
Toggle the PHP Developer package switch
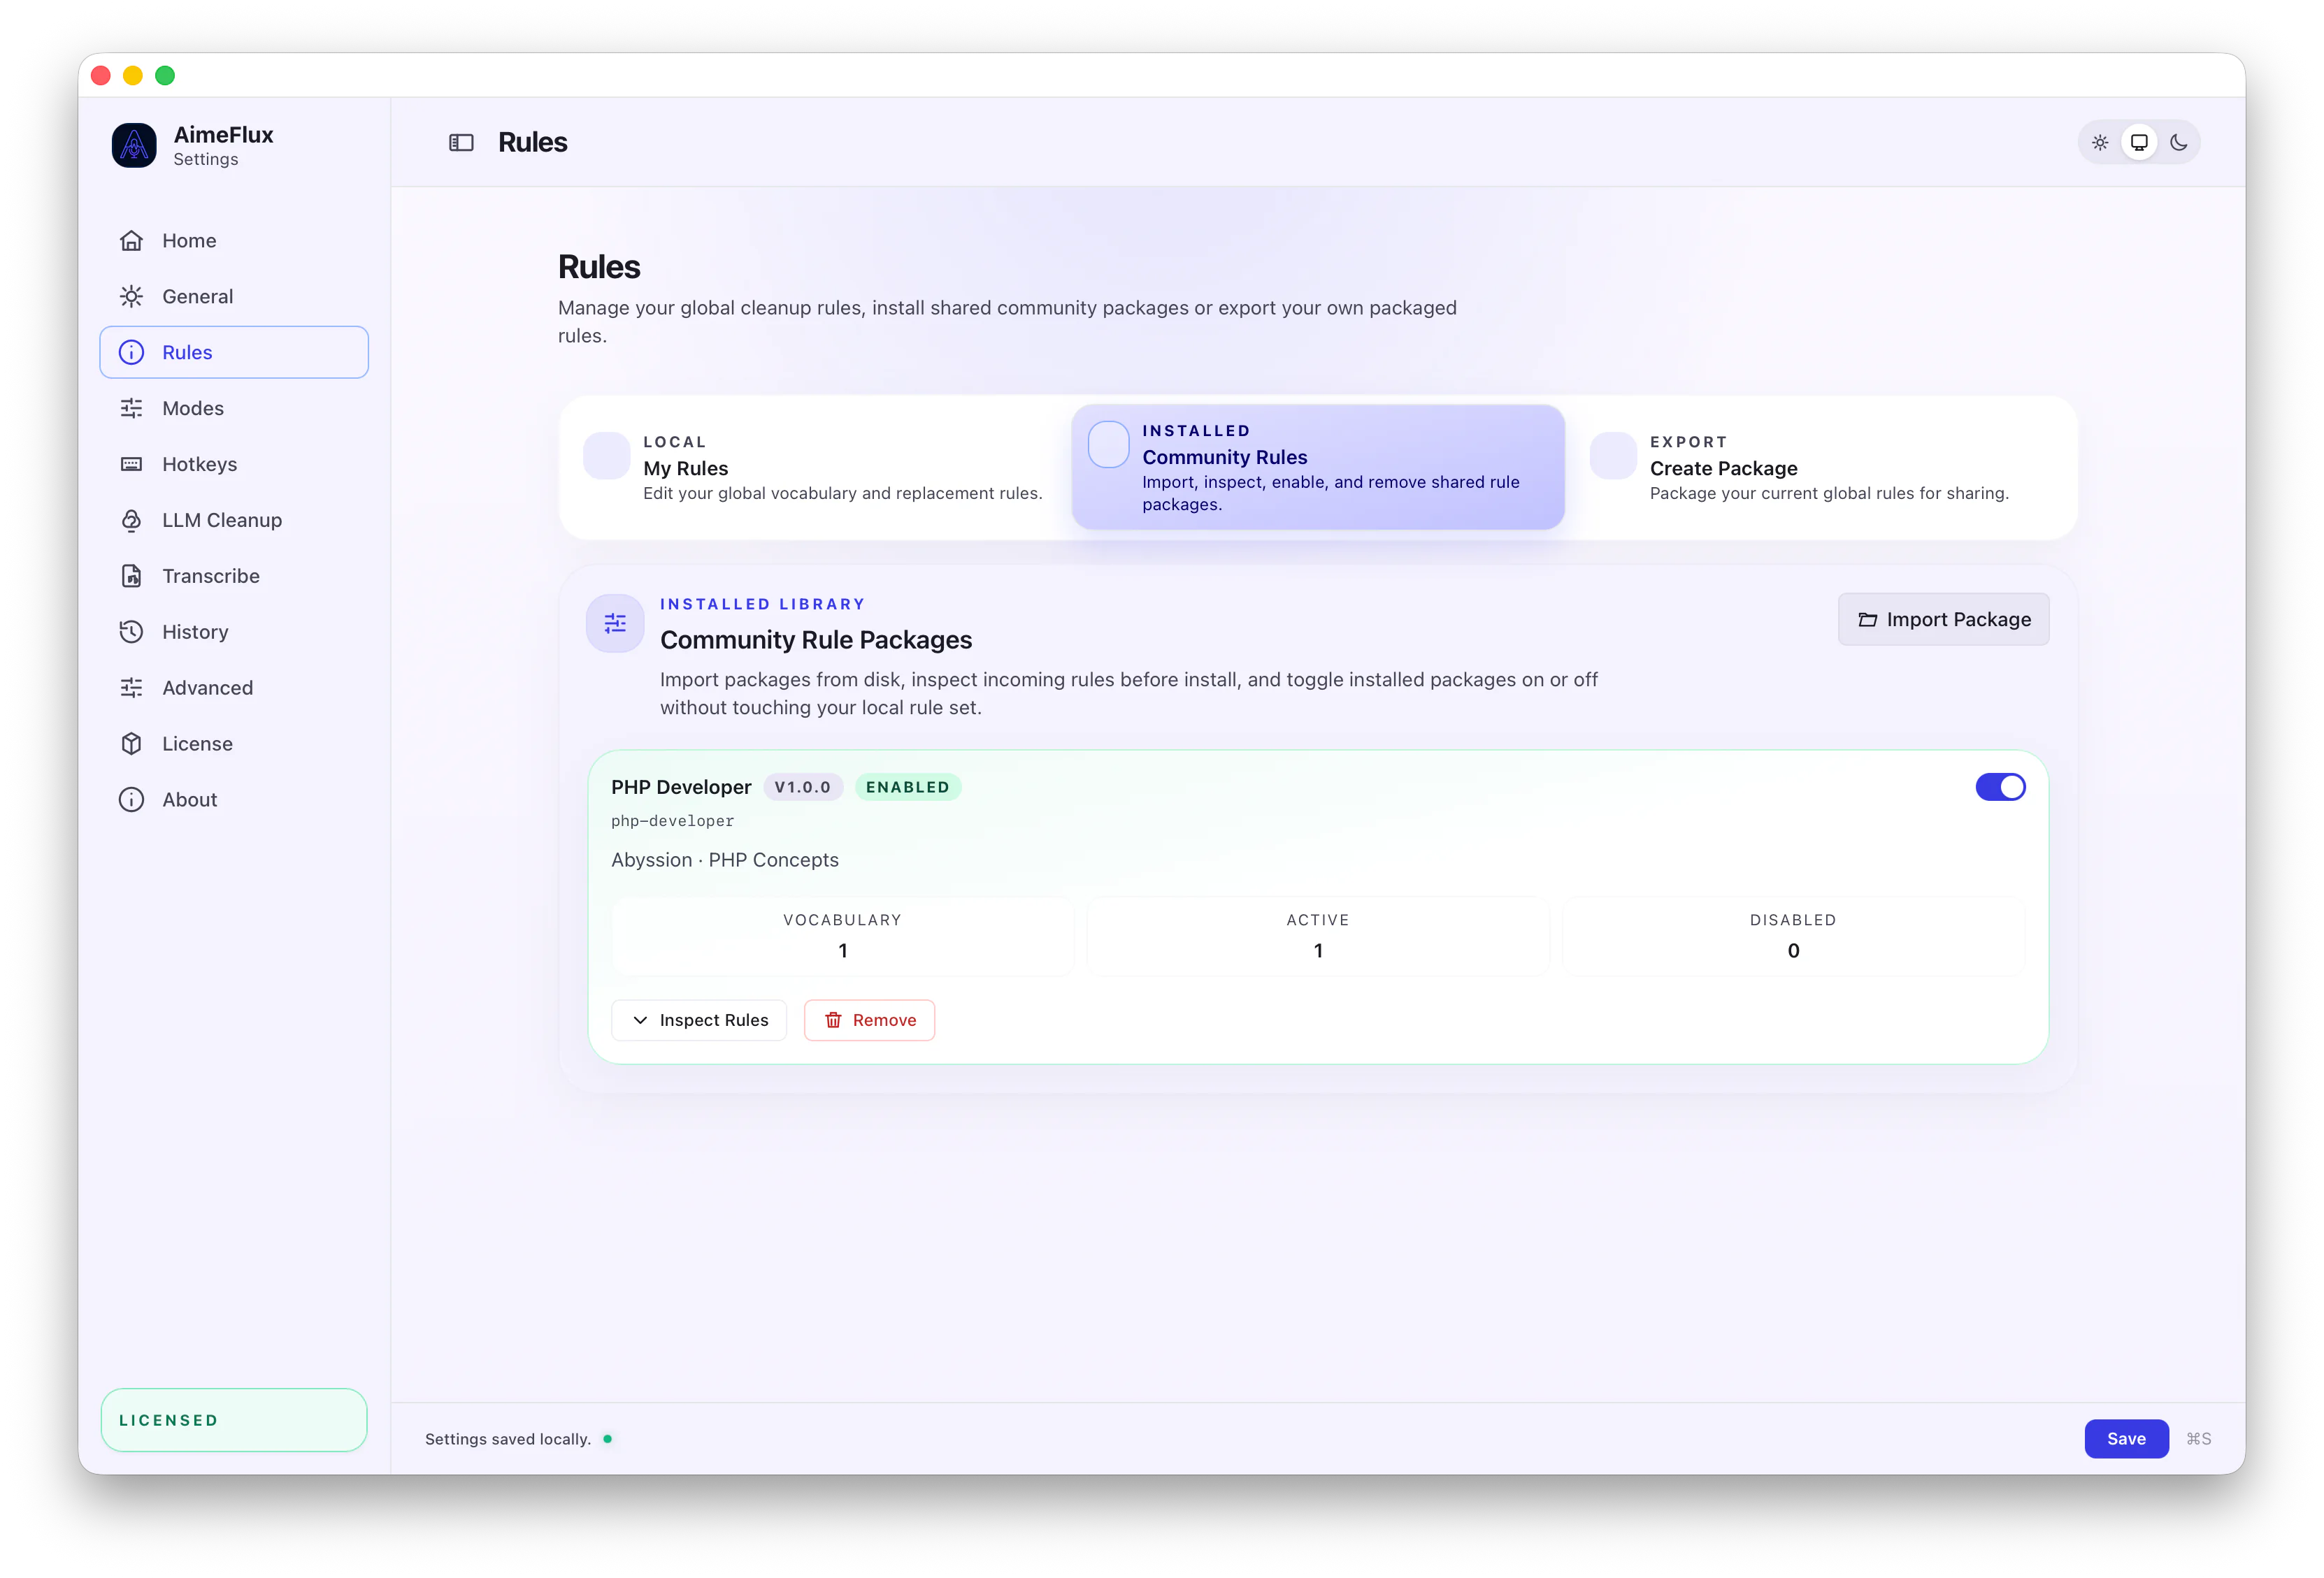2000,788
